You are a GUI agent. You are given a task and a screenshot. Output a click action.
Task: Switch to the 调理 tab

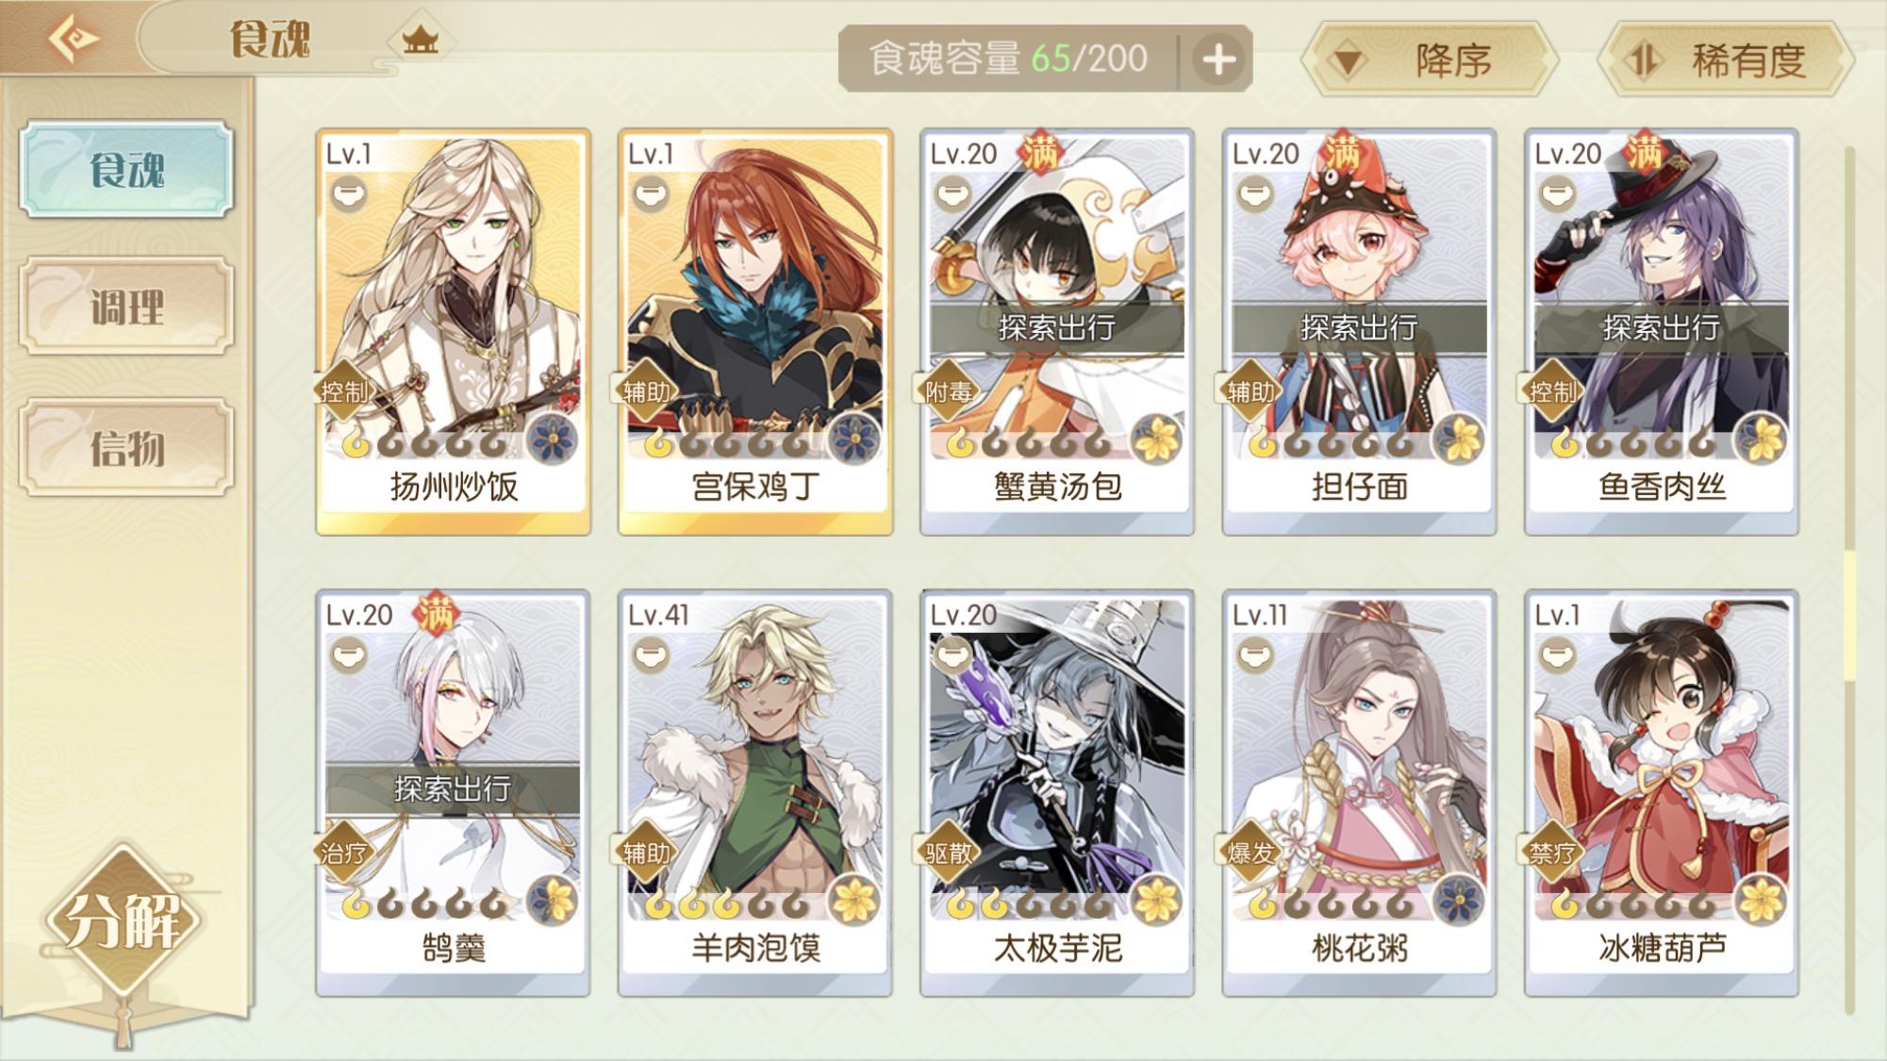click(x=126, y=307)
